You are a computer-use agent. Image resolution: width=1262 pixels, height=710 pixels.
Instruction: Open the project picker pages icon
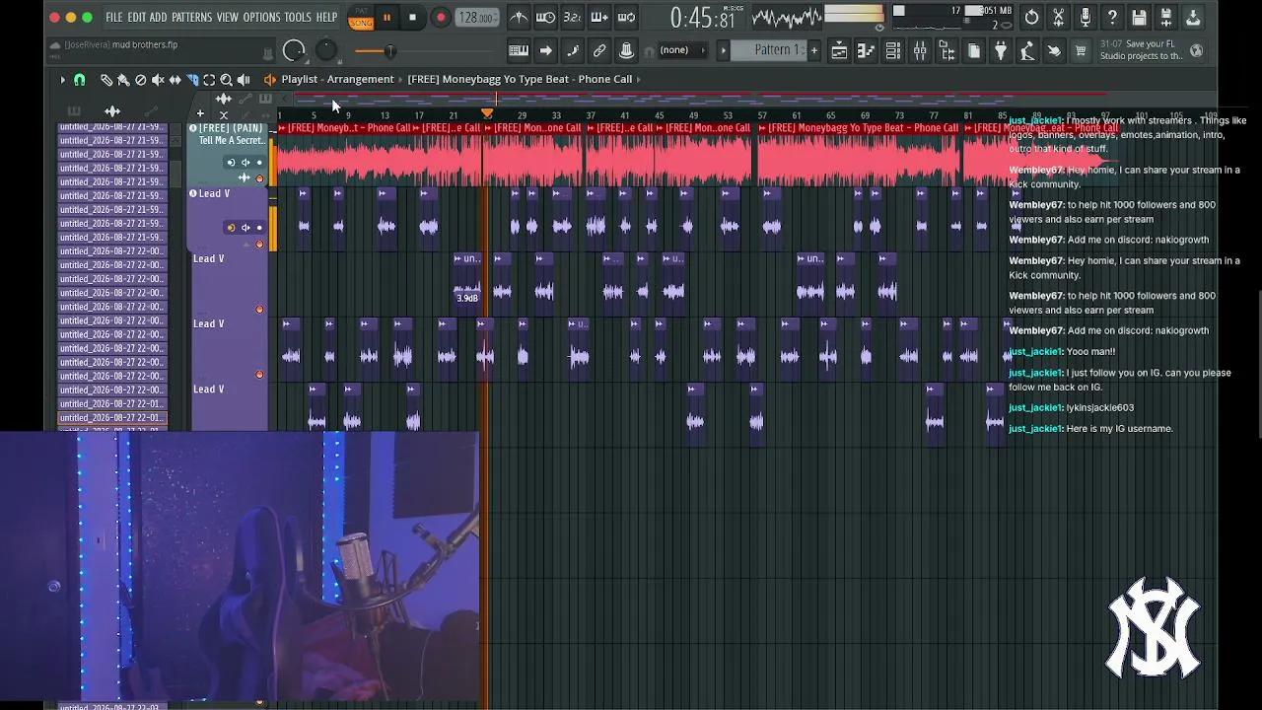click(974, 51)
